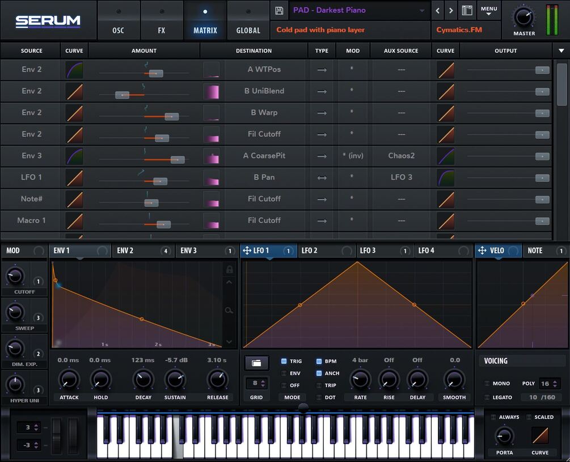Load previous preset with left arrow
This screenshot has width=570, height=462.
tap(438, 11)
